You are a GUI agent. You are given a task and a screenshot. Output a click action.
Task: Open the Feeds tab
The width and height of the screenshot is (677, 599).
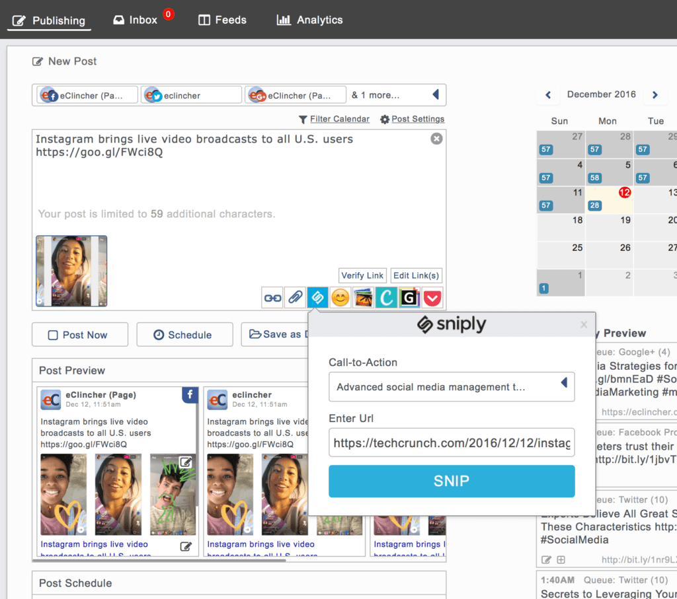click(223, 20)
